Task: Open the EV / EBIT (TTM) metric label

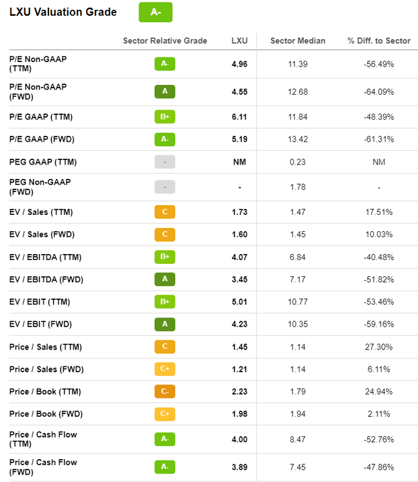Action: (40, 302)
